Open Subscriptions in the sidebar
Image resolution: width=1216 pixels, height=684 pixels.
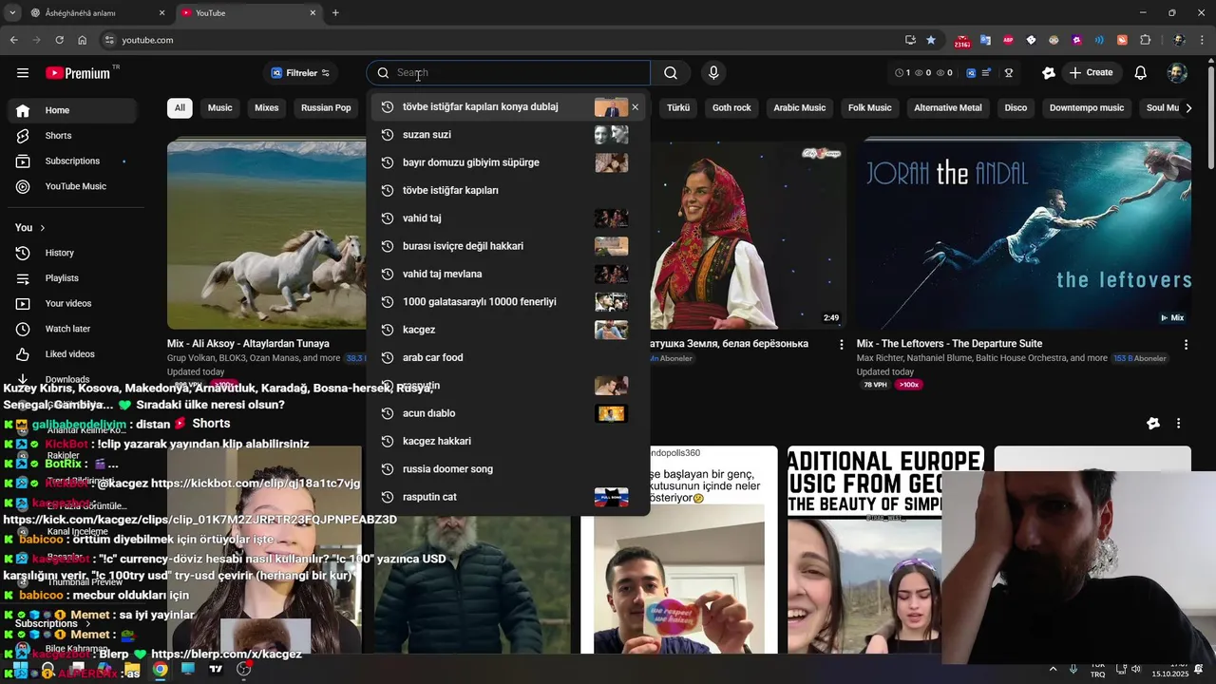pos(74,161)
